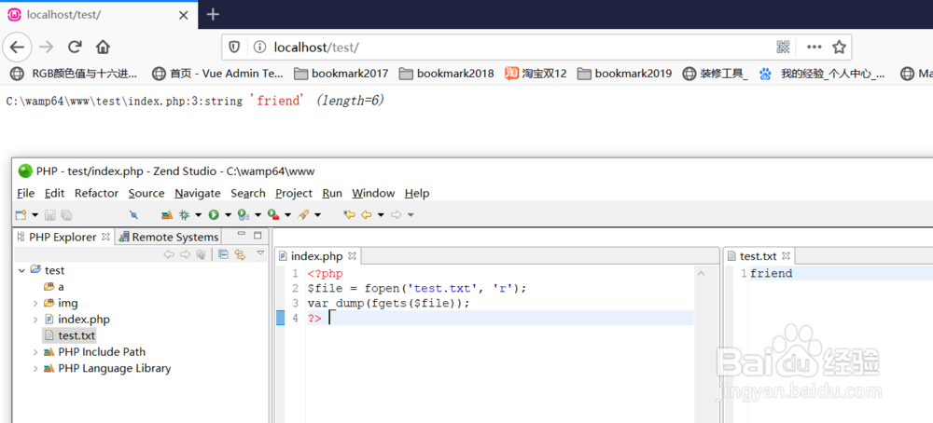Viewport: 933px width, 423px height.
Task: Open the bookmark2019 folder
Action: 624,74
